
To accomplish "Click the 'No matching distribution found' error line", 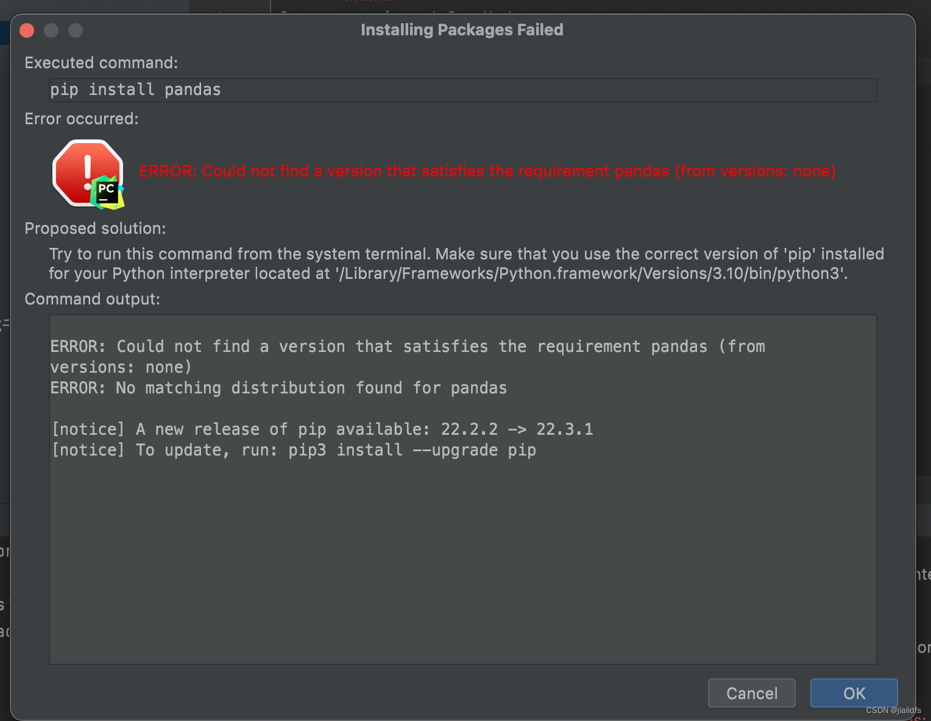I will [278, 387].
